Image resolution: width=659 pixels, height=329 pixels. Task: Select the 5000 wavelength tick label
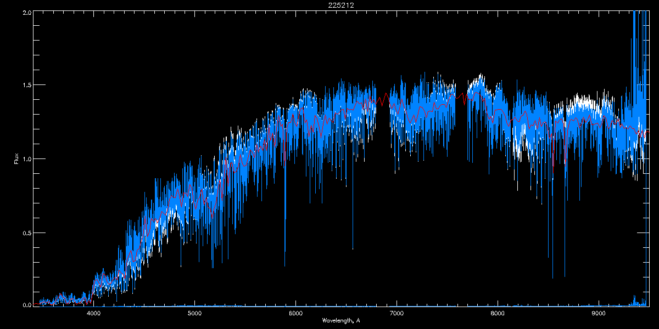coord(195,313)
